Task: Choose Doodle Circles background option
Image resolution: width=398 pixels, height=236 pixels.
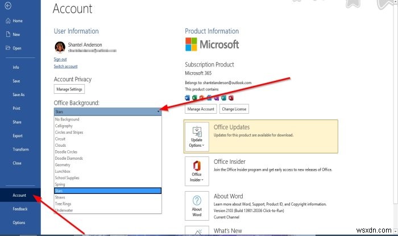Action: click(108, 152)
